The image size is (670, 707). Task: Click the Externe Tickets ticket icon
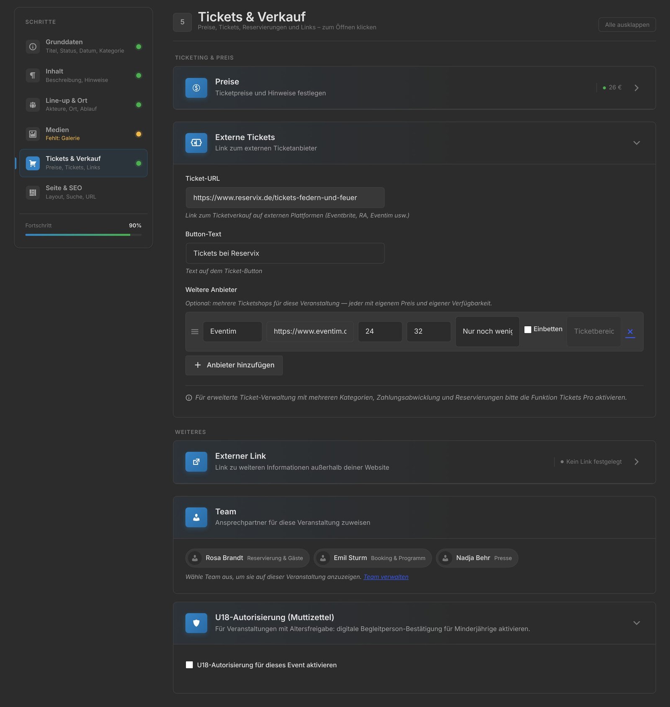tap(196, 143)
